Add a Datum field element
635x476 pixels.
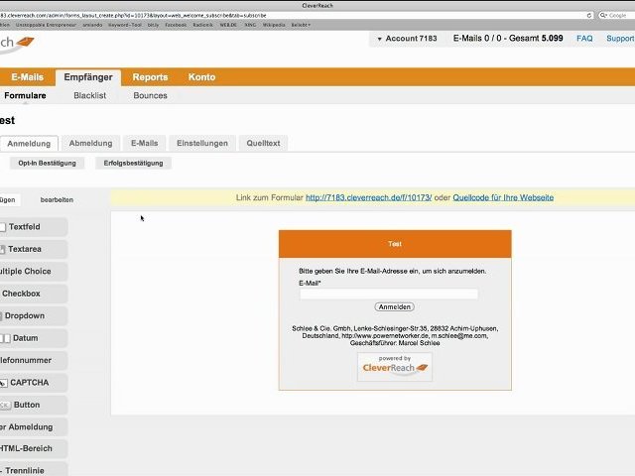(x=33, y=338)
